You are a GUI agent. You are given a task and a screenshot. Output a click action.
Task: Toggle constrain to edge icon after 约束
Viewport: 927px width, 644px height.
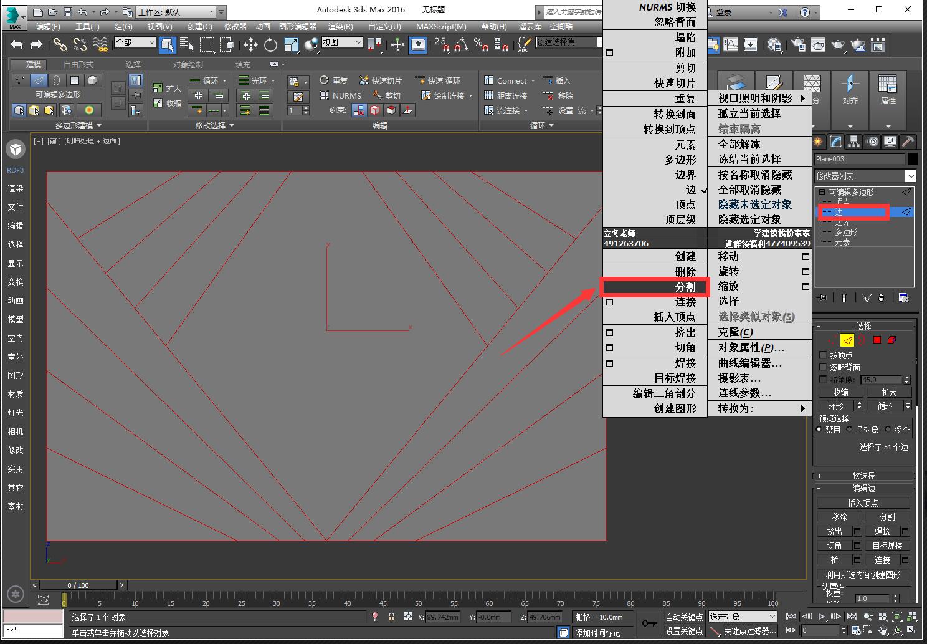[375, 110]
